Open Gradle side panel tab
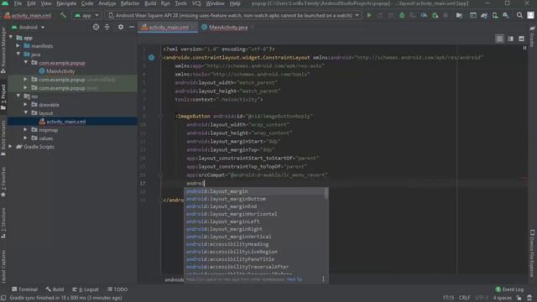 [x=532, y=37]
